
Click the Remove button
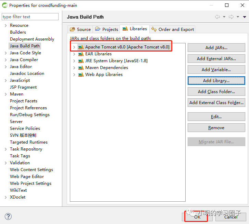click(216, 128)
